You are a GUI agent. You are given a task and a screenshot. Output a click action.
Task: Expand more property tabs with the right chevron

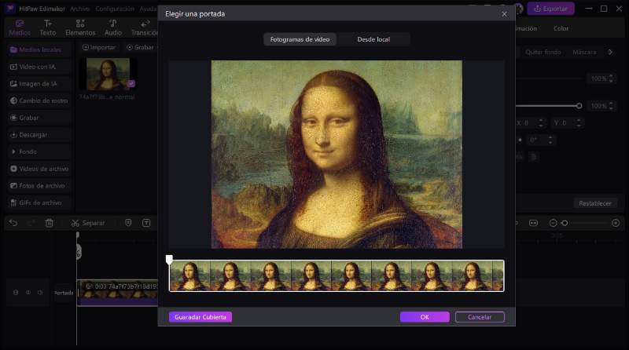610,52
